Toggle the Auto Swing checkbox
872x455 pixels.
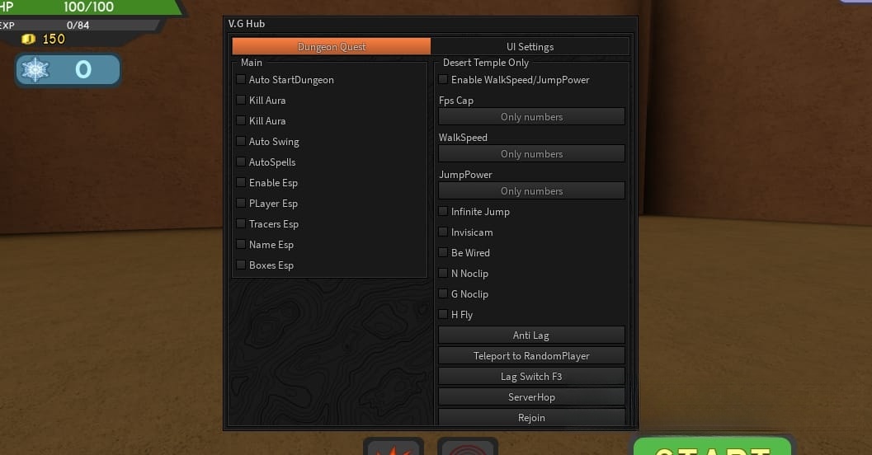[x=241, y=141]
